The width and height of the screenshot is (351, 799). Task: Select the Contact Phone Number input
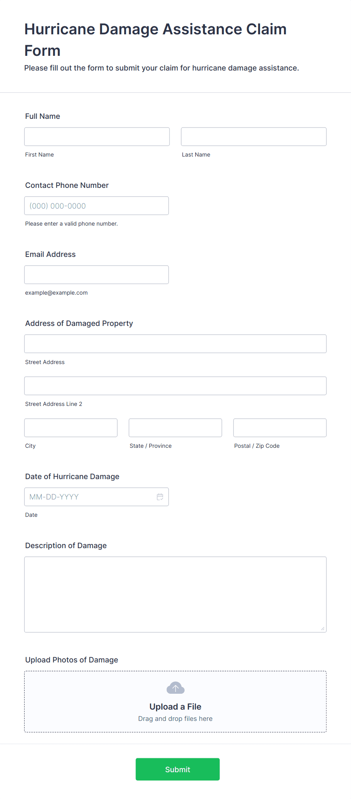point(97,206)
